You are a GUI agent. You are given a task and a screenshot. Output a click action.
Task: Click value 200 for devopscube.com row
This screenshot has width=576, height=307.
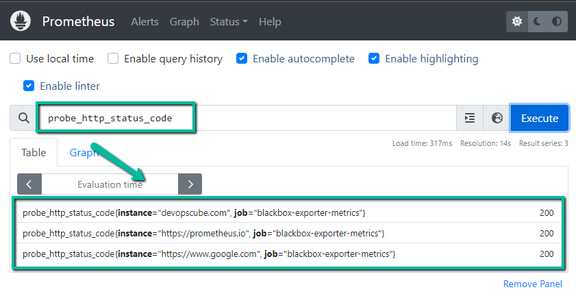pyautogui.click(x=547, y=213)
